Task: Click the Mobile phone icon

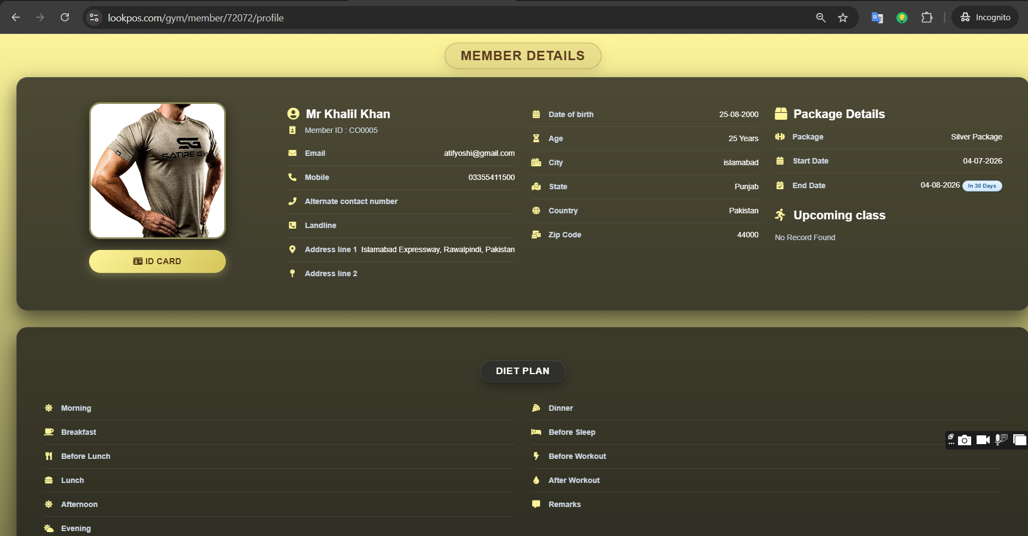Action: click(x=293, y=177)
